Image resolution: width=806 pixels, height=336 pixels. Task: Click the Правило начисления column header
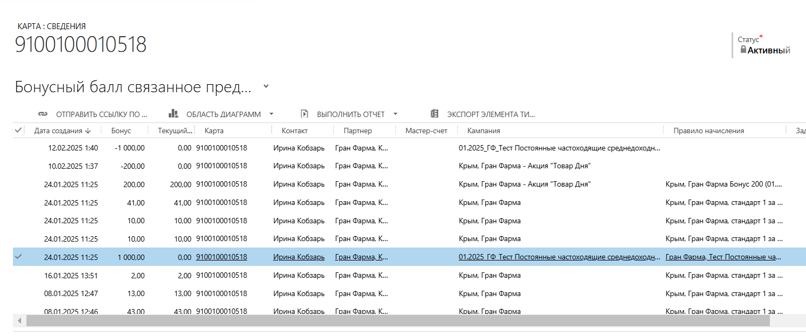click(x=708, y=131)
